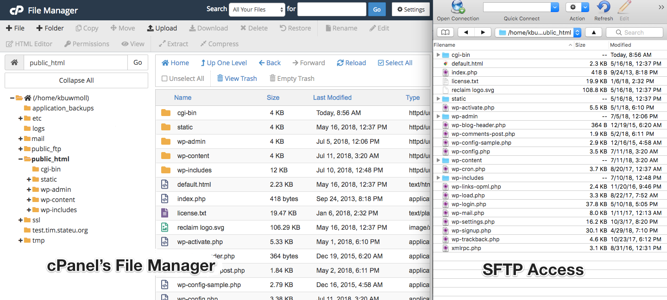This screenshot has height=300, width=667.
Task: Click the Compress toolbar item
Action: 220,44
